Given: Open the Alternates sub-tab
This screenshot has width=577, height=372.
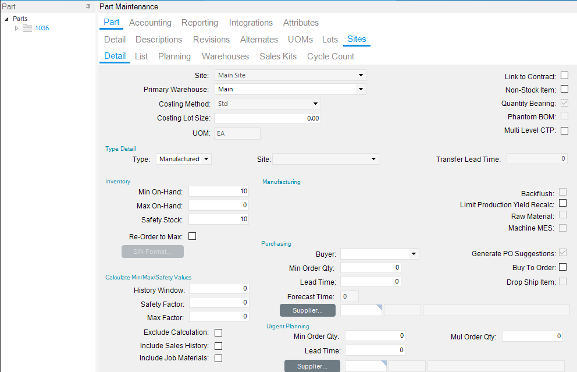Looking at the screenshot, I should click(259, 40).
